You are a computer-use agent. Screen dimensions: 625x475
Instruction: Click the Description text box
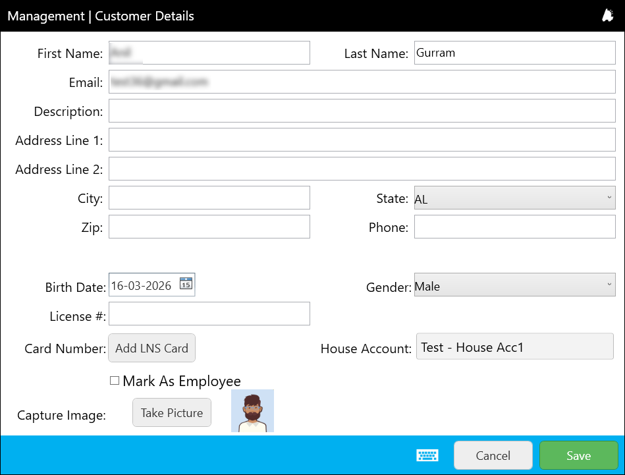(x=362, y=111)
